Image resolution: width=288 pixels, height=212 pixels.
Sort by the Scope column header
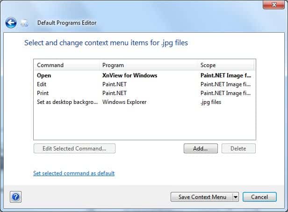click(226, 65)
